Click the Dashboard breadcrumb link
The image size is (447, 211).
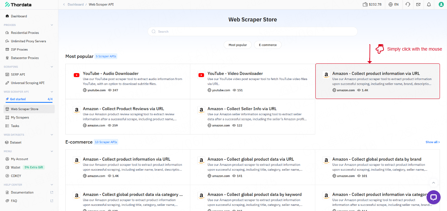tap(76, 4)
